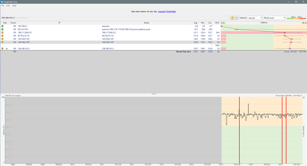Viewport: 307px width, 166px height.
Task: Open the 10 minutes timeline range dropdown
Action: point(301,95)
